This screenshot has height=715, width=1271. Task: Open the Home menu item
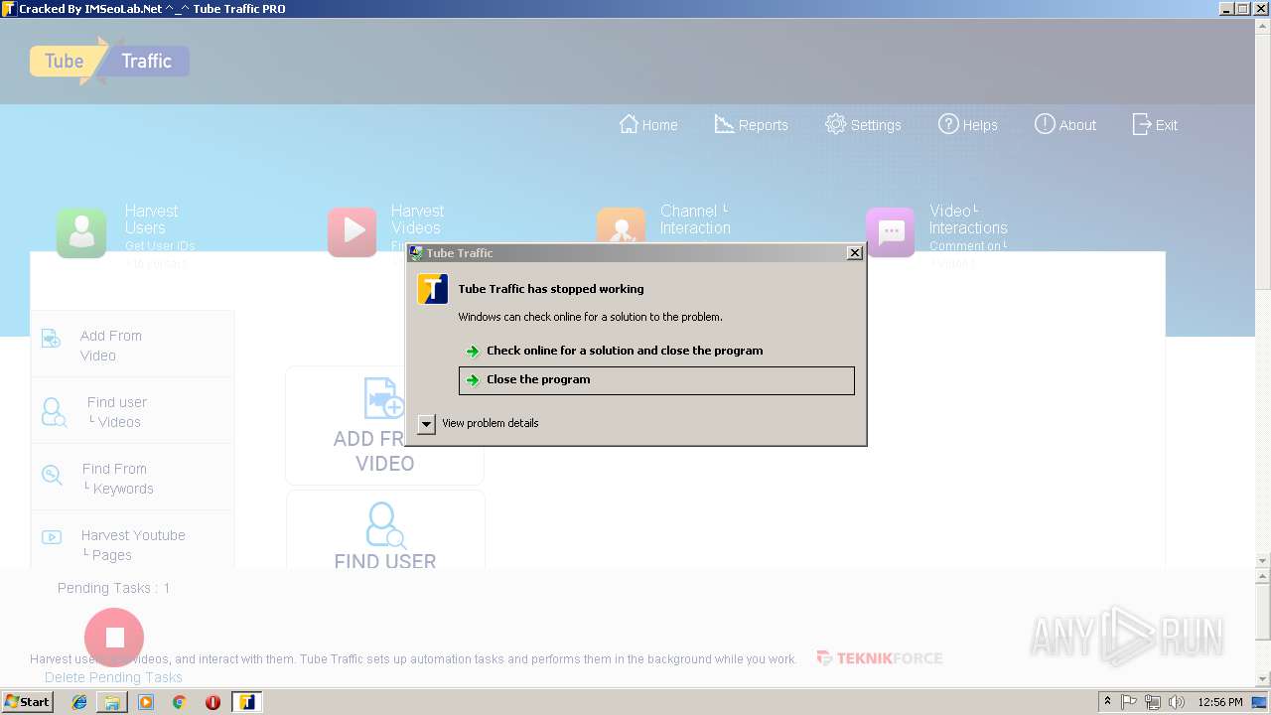[x=648, y=125]
